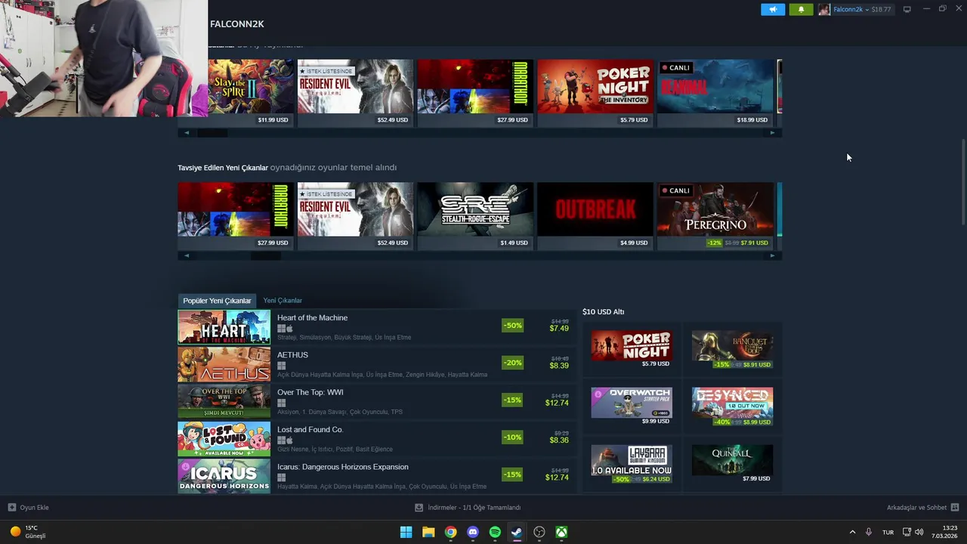Open Spotify from taskbar

tap(495, 532)
